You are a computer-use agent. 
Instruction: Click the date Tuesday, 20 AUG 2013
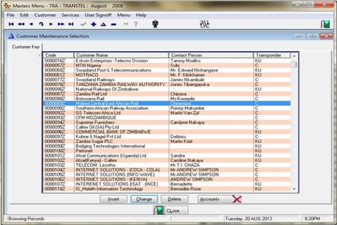click(249, 219)
